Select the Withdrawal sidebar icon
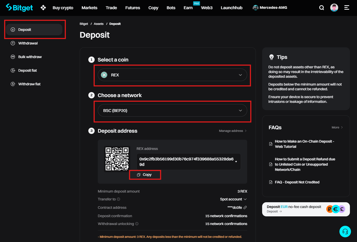Viewport: 357px width, 242px height. tap(13, 43)
